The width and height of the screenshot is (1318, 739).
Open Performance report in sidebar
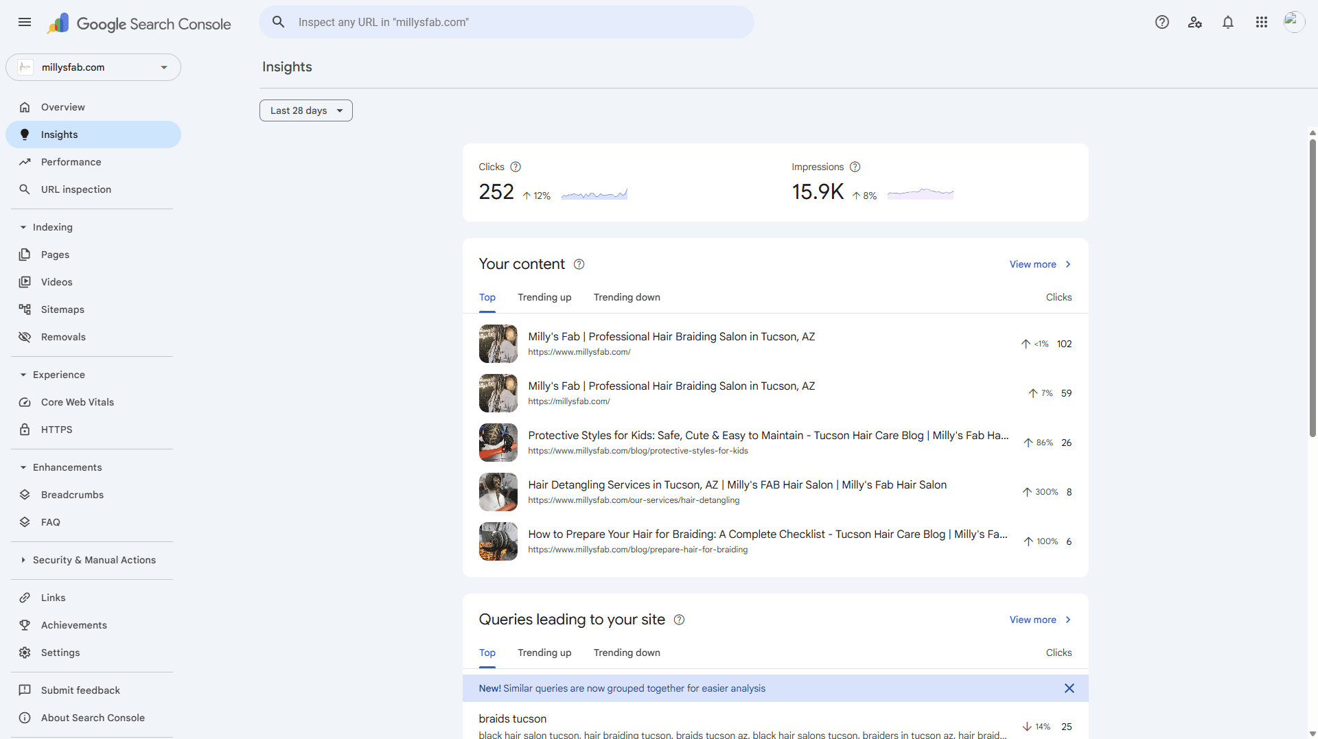click(x=93, y=162)
